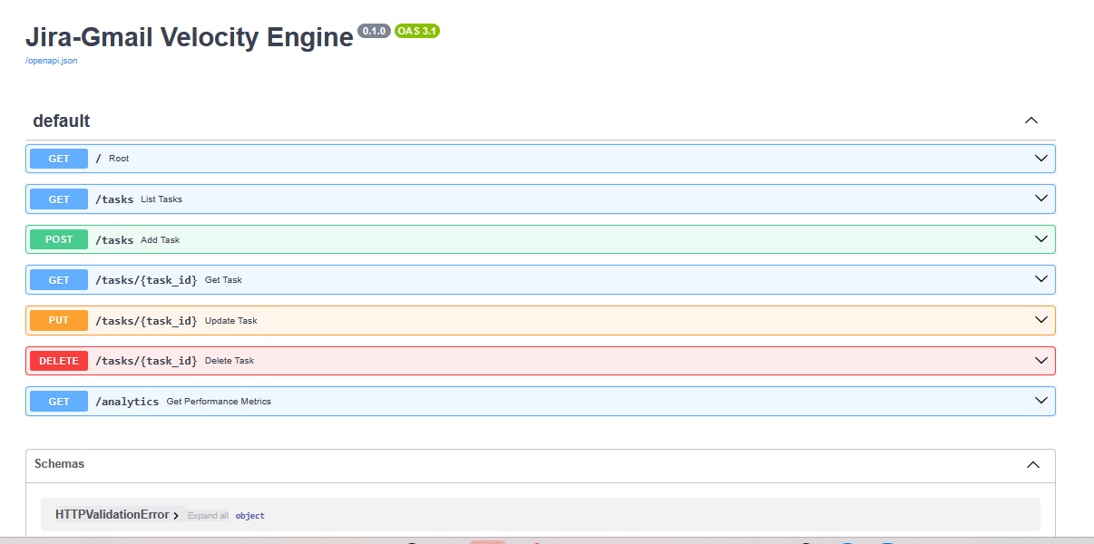Expand the Delete Task endpoint row

pos(1040,360)
